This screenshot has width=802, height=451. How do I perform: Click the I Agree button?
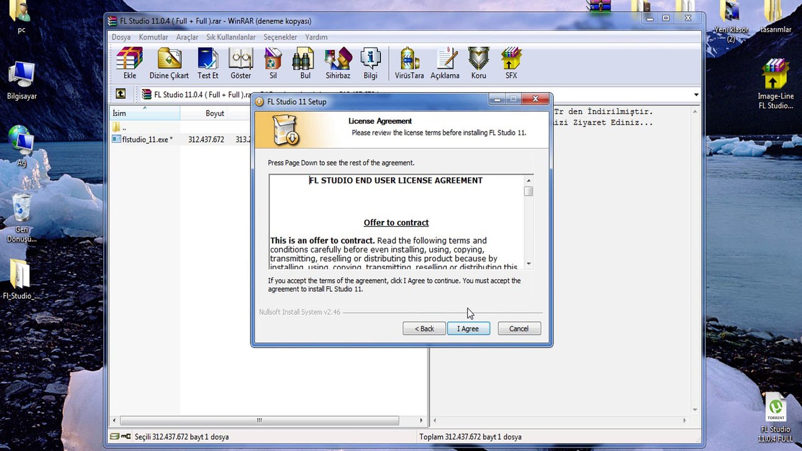click(x=468, y=329)
